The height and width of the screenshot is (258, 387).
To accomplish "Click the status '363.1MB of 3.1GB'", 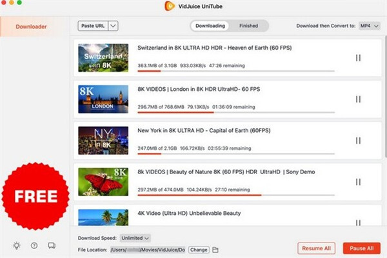I will pos(157,66).
